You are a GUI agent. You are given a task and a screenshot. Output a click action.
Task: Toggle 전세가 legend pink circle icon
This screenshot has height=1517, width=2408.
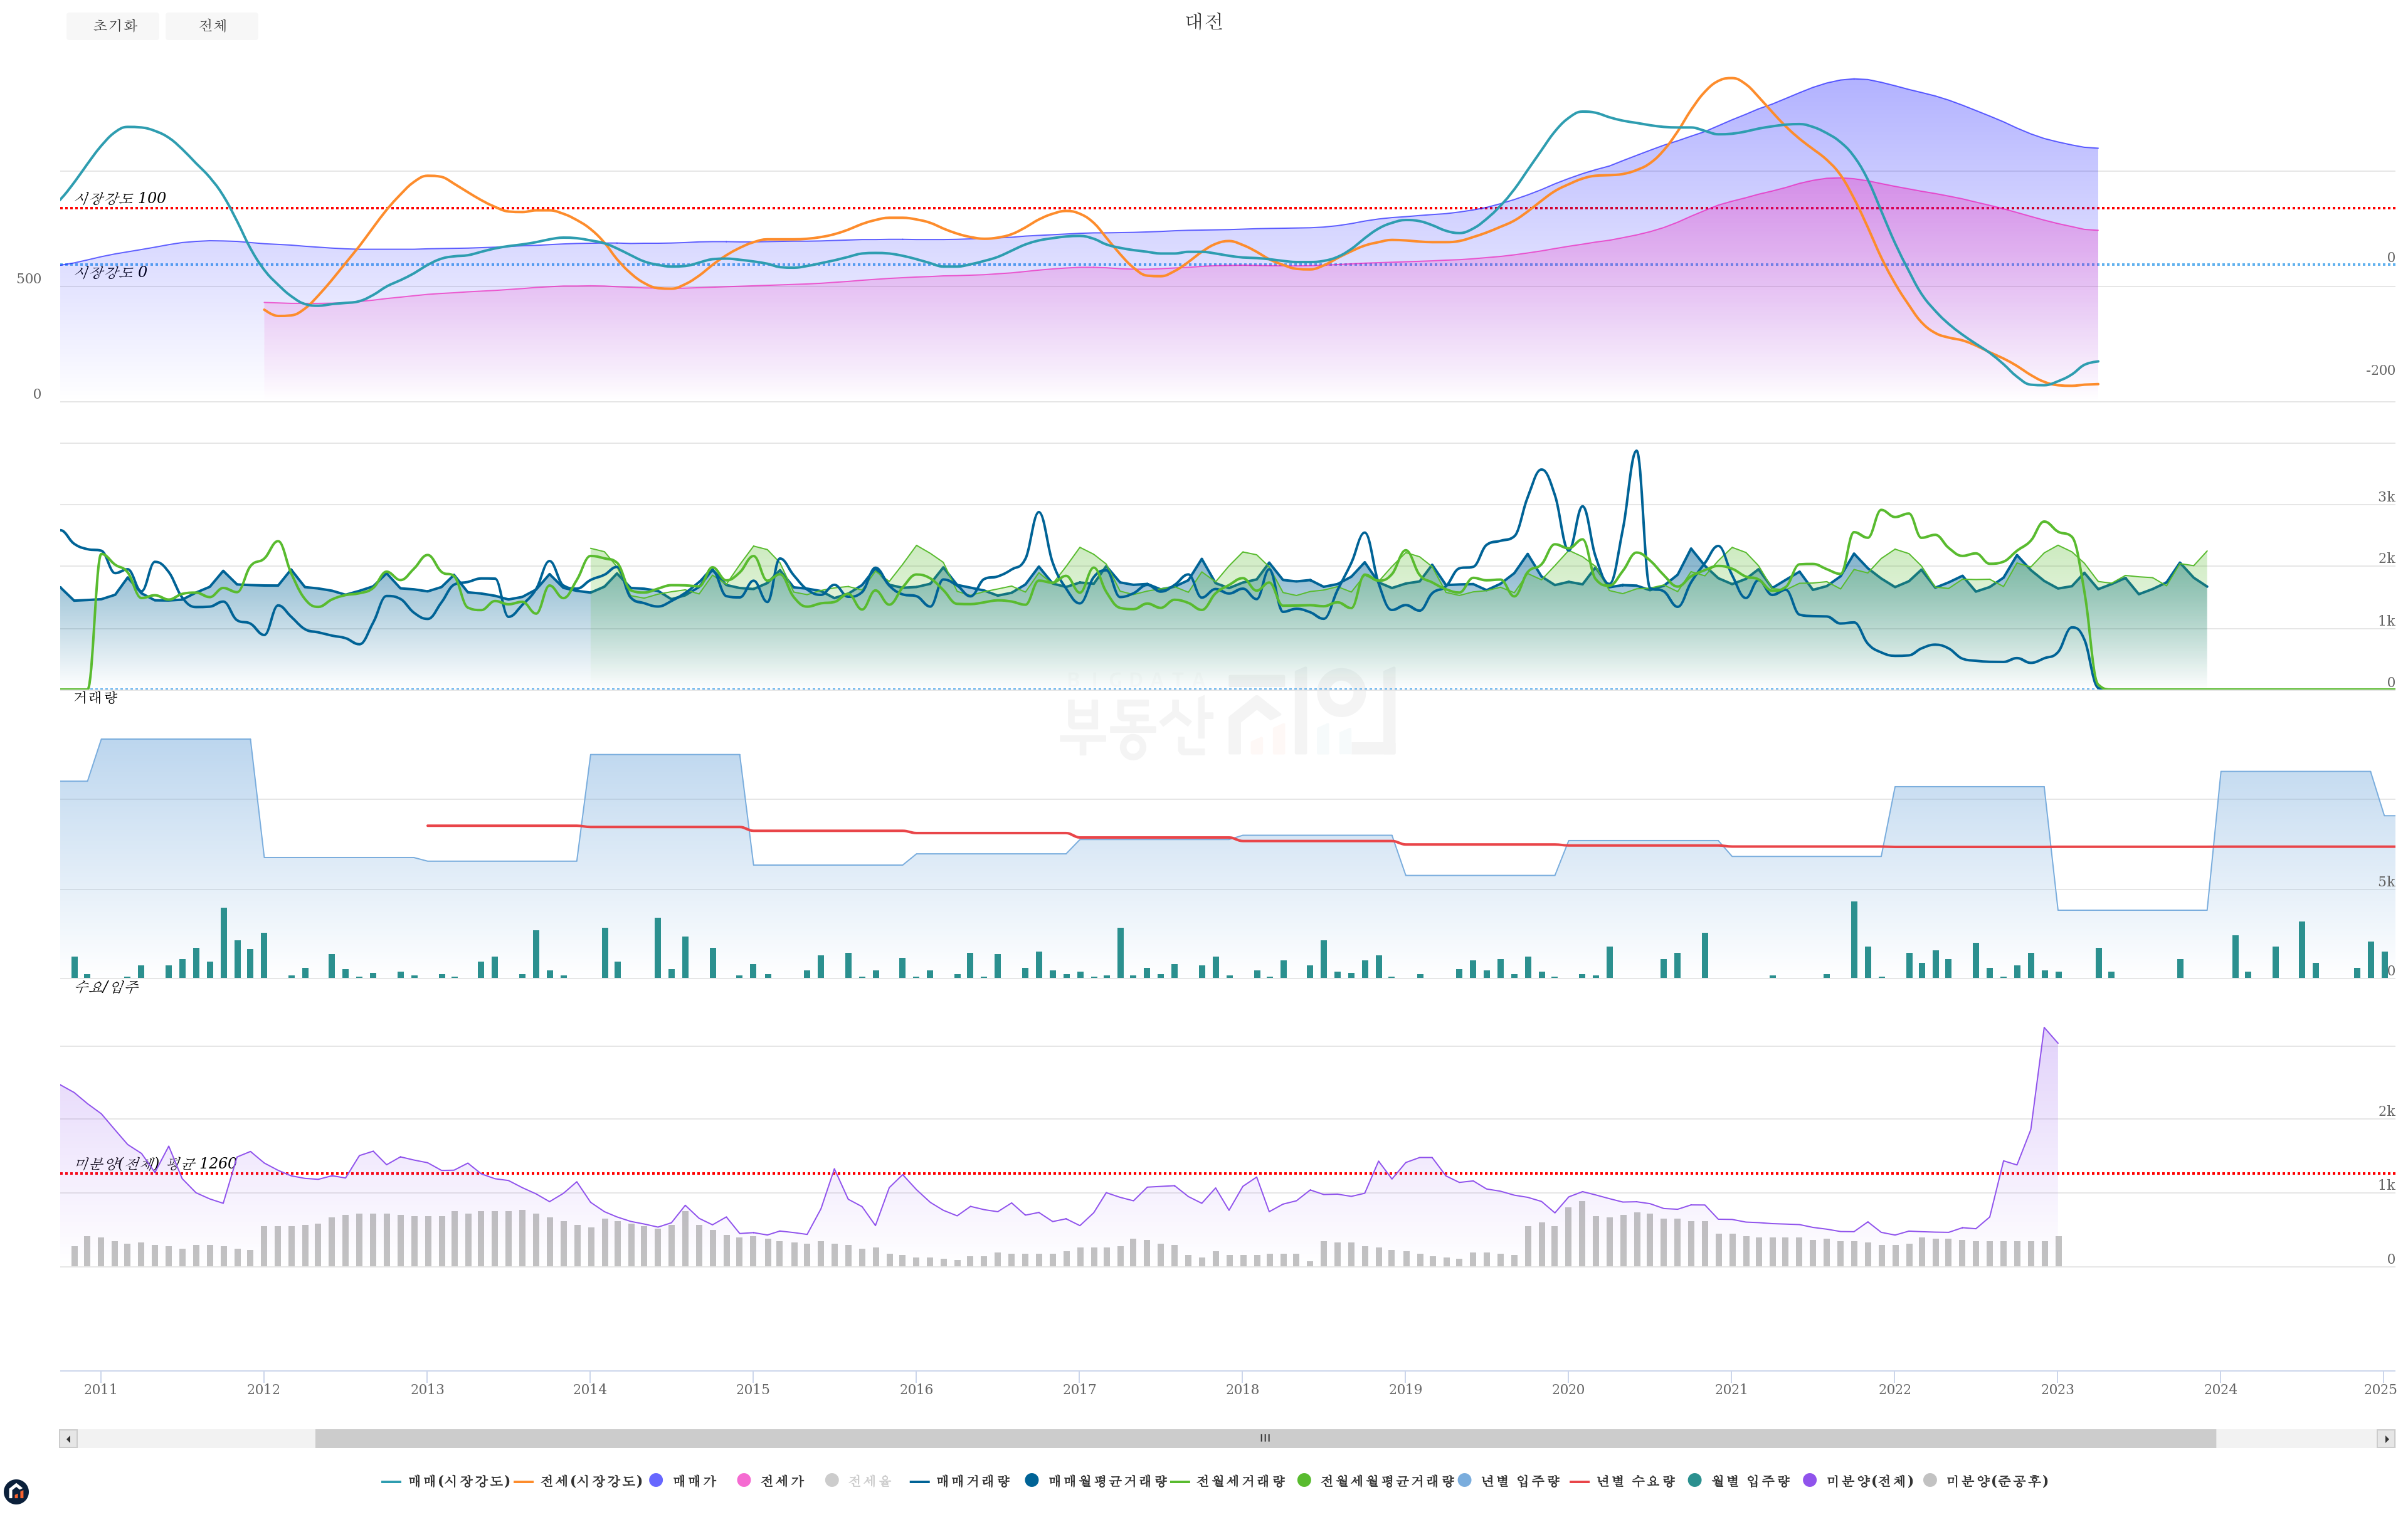pyautogui.click(x=744, y=1480)
